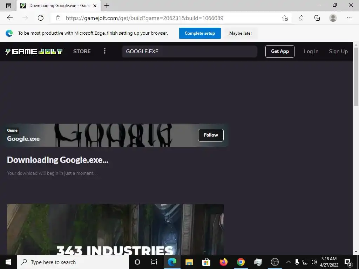Viewport: 359px width, 269px height.
Task: Open the STORE menu item
Action: tap(82, 51)
